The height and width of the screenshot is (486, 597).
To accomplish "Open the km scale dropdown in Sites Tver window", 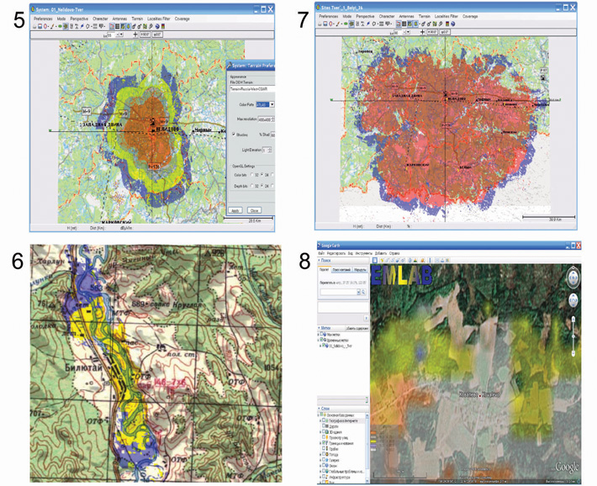I will [408, 32].
